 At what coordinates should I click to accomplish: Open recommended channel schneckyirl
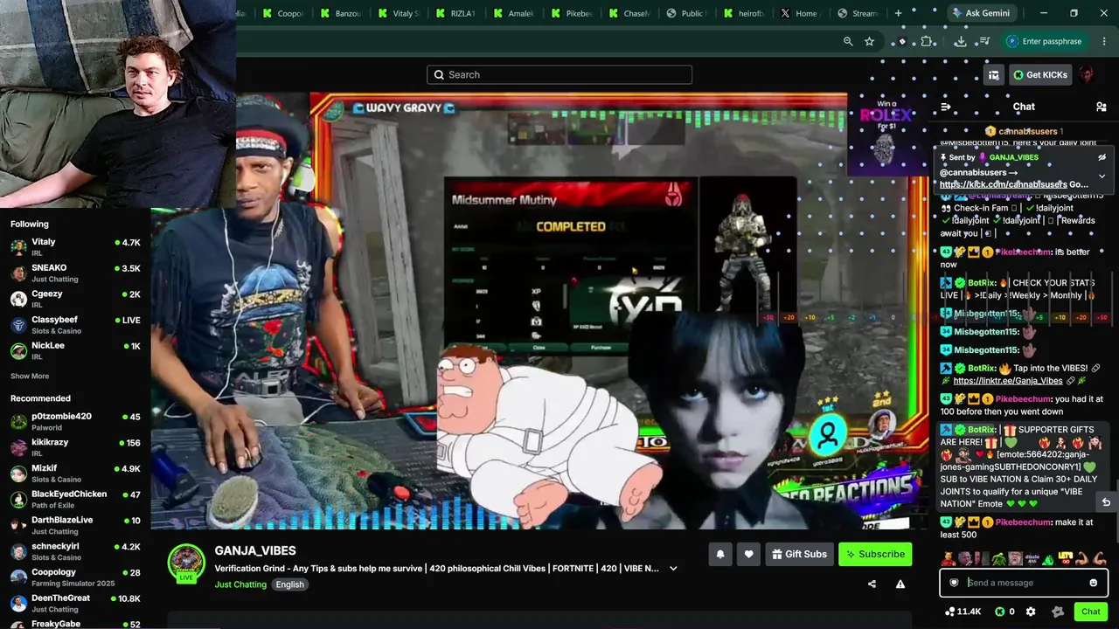(75, 551)
